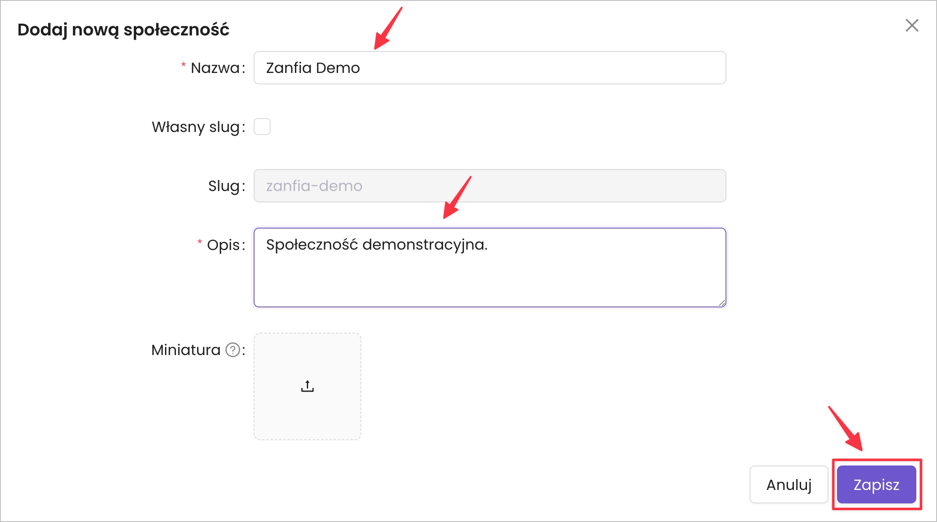Screen dimensions: 937x522
Task: Click the text 'Społeczność demonstracyjna.' in Opis
Action: tap(376, 245)
